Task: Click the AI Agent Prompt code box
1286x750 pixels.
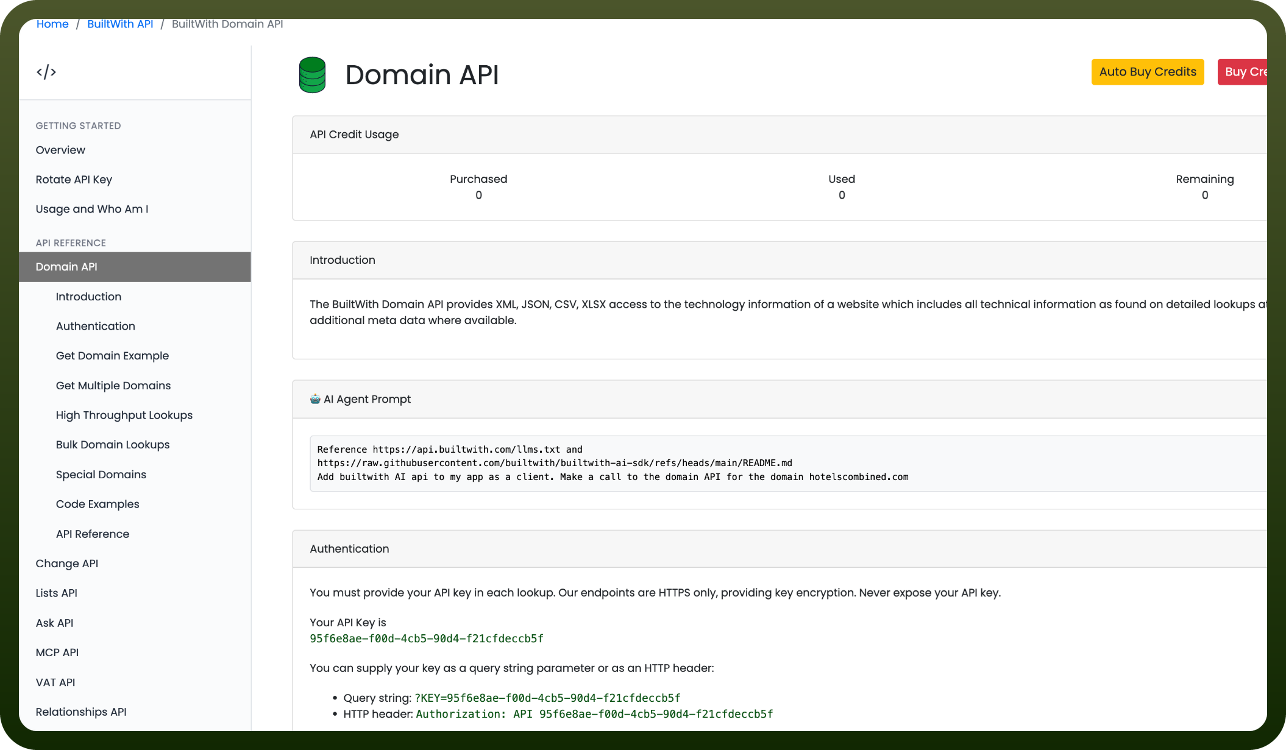Action: tap(788, 463)
